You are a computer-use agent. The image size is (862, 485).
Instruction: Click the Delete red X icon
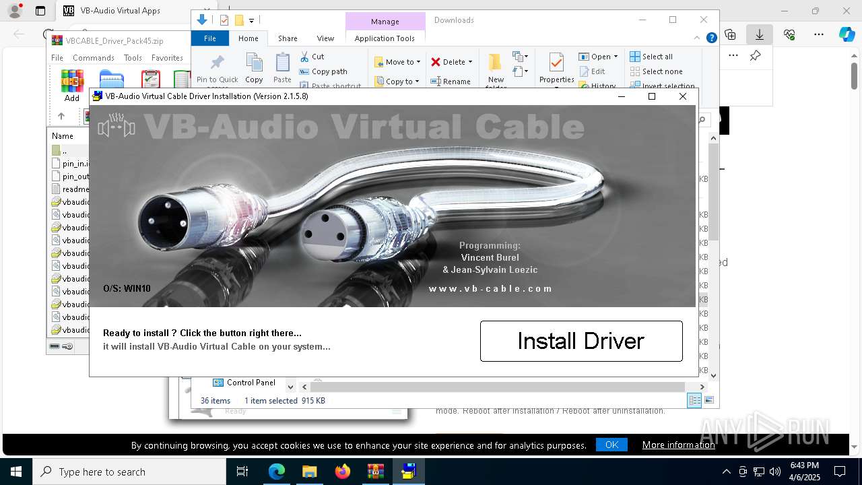click(436, 62)
